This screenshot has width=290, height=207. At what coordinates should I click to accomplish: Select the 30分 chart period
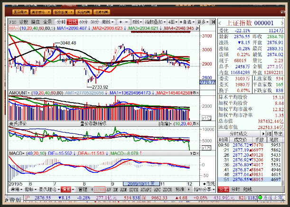(94, 22)
